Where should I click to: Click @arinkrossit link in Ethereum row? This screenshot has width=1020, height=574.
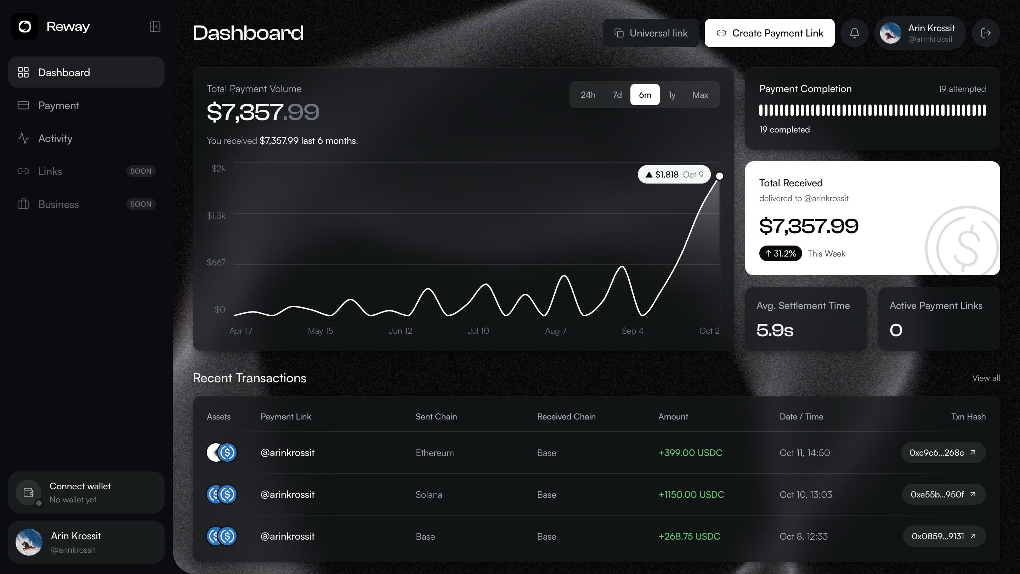(287, 452)
